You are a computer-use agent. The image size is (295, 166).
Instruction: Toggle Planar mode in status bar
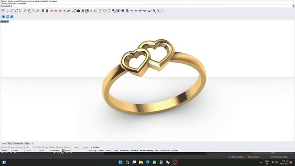point(108,151)
